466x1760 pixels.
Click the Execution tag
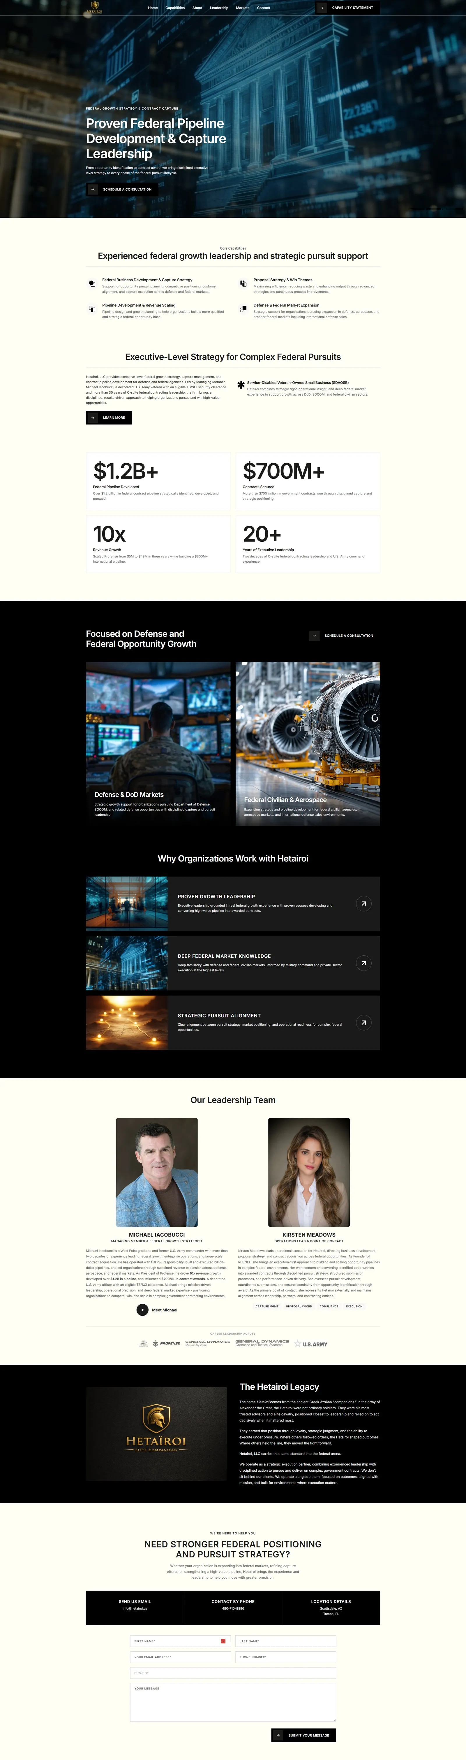354,1306
